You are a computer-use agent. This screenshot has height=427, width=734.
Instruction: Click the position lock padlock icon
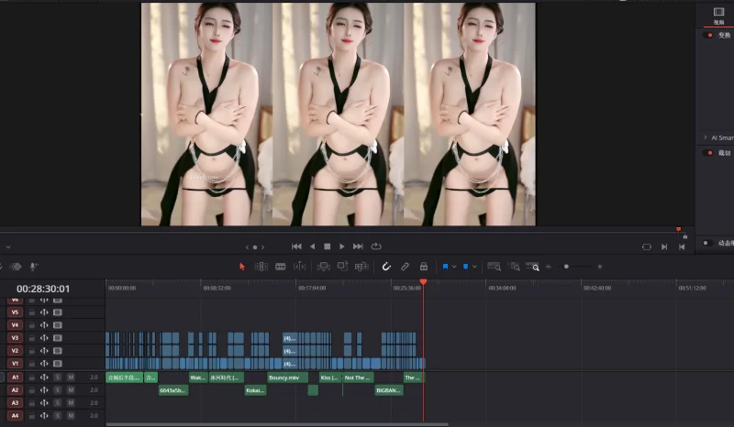pyautogui.click(x=423, y=267)
